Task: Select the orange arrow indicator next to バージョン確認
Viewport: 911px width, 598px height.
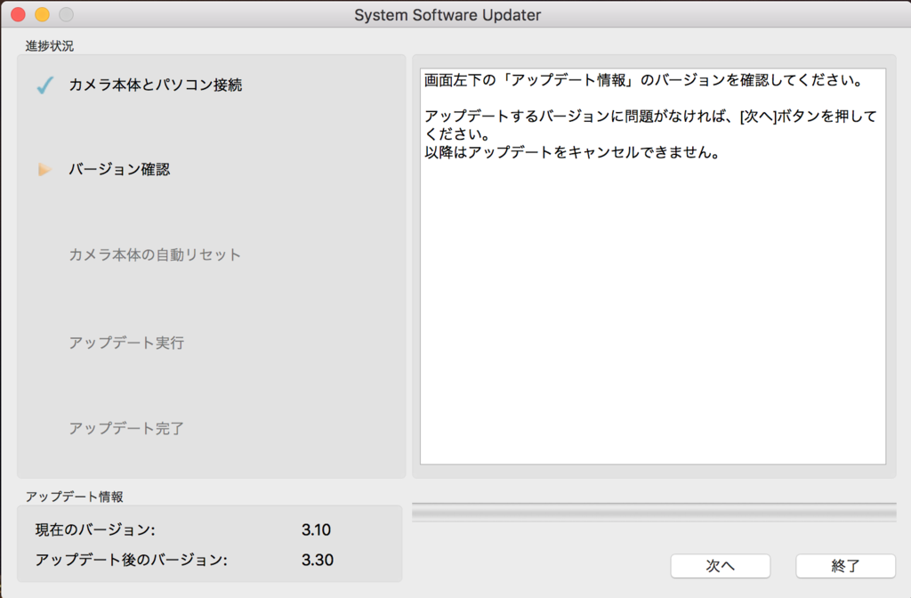Action: 45,169
